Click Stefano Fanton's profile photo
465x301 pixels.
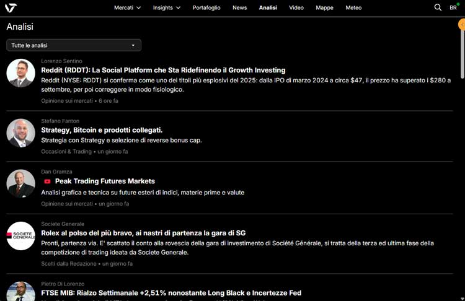coord(20,133)
